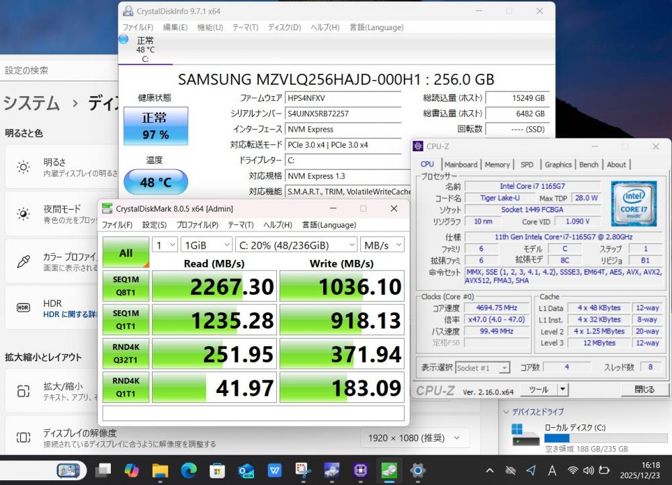Click the color profile pen icon in Settings

(24, 261)
